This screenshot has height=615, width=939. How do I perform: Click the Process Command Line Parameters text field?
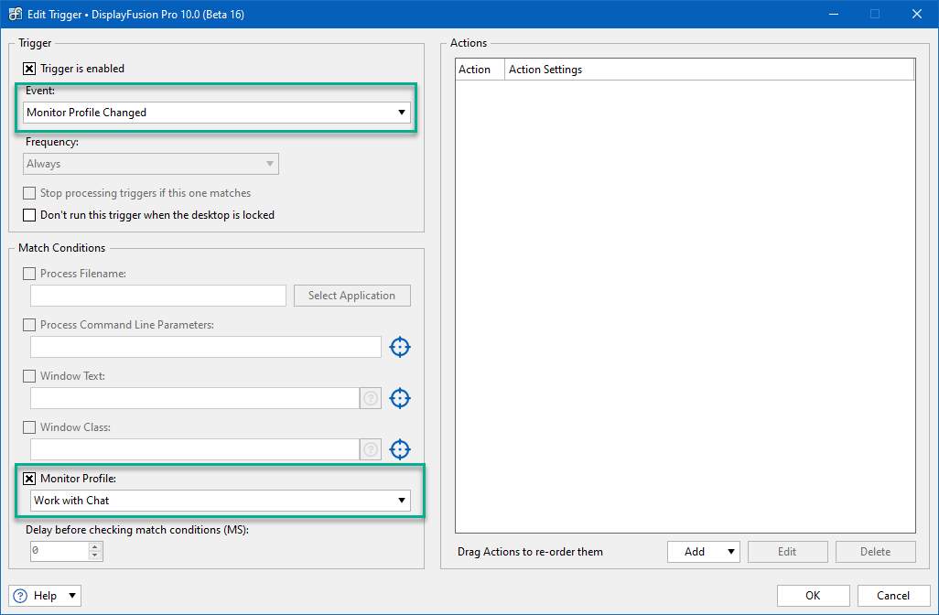205,347
